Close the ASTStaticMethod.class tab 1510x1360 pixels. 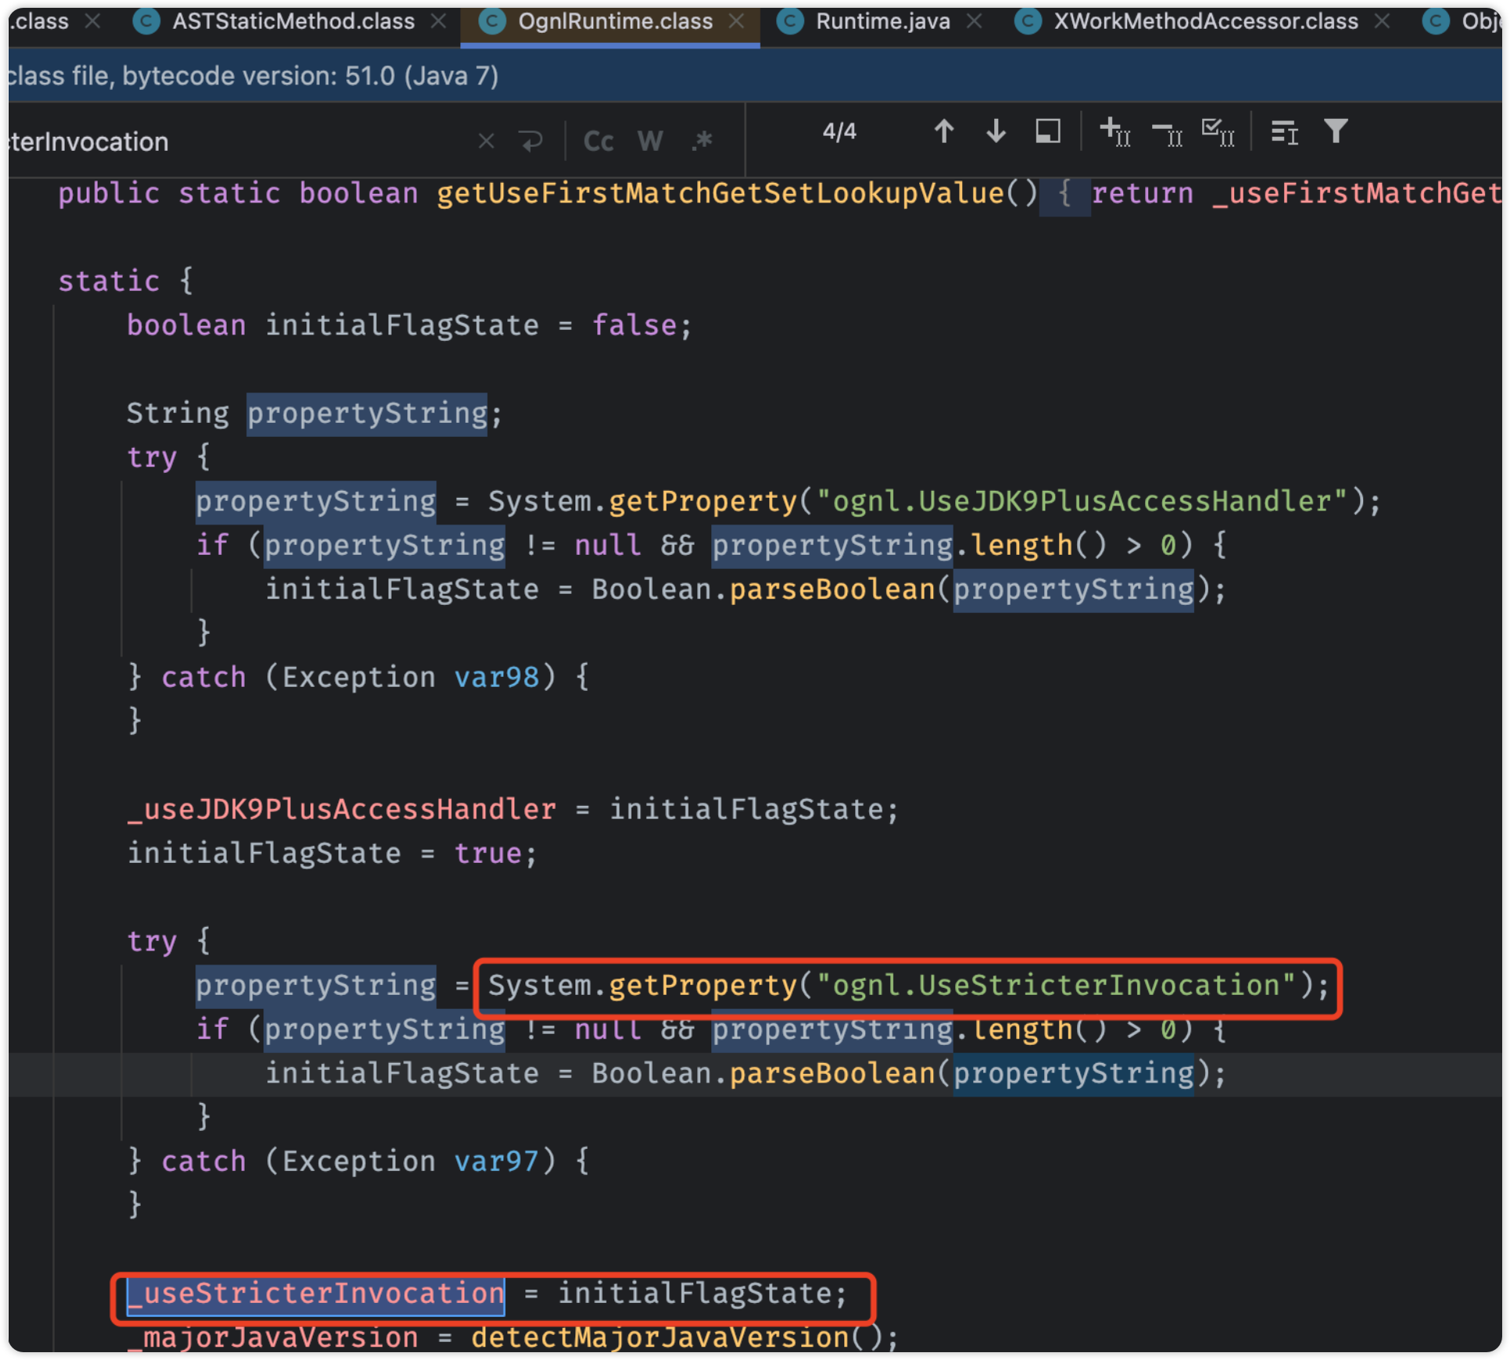tap(438, 22)
